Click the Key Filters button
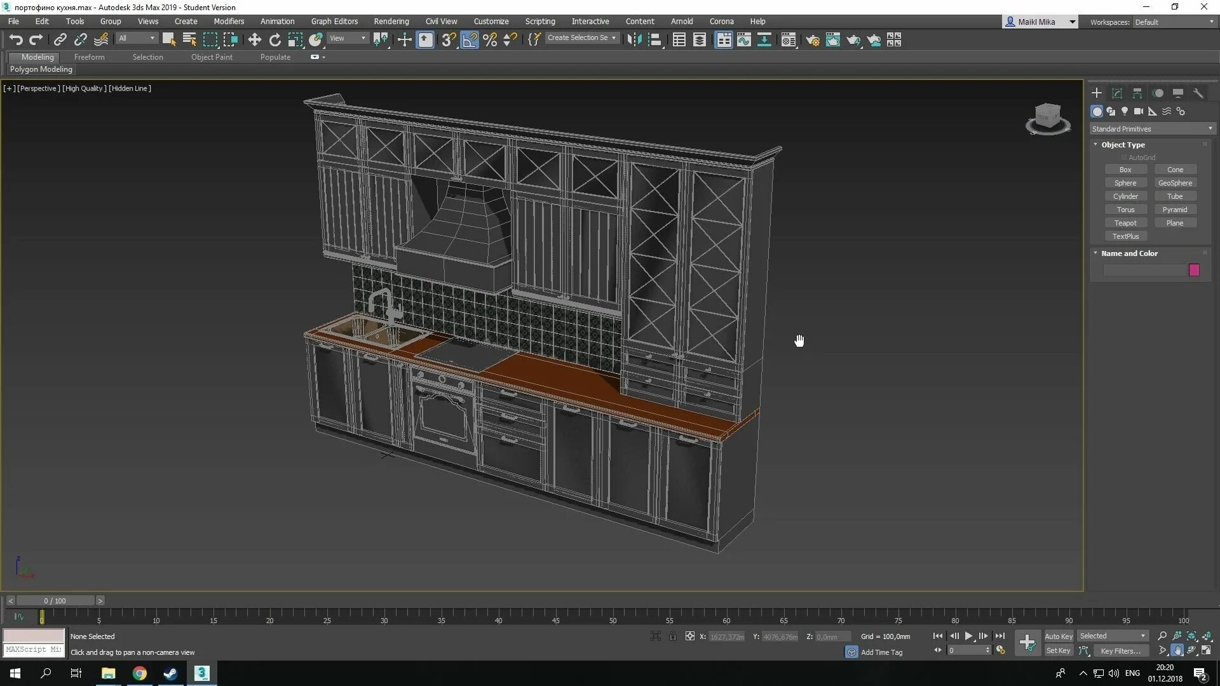Image resolution: width=1220 pixels, height=686 pixels. point(1120,650)
